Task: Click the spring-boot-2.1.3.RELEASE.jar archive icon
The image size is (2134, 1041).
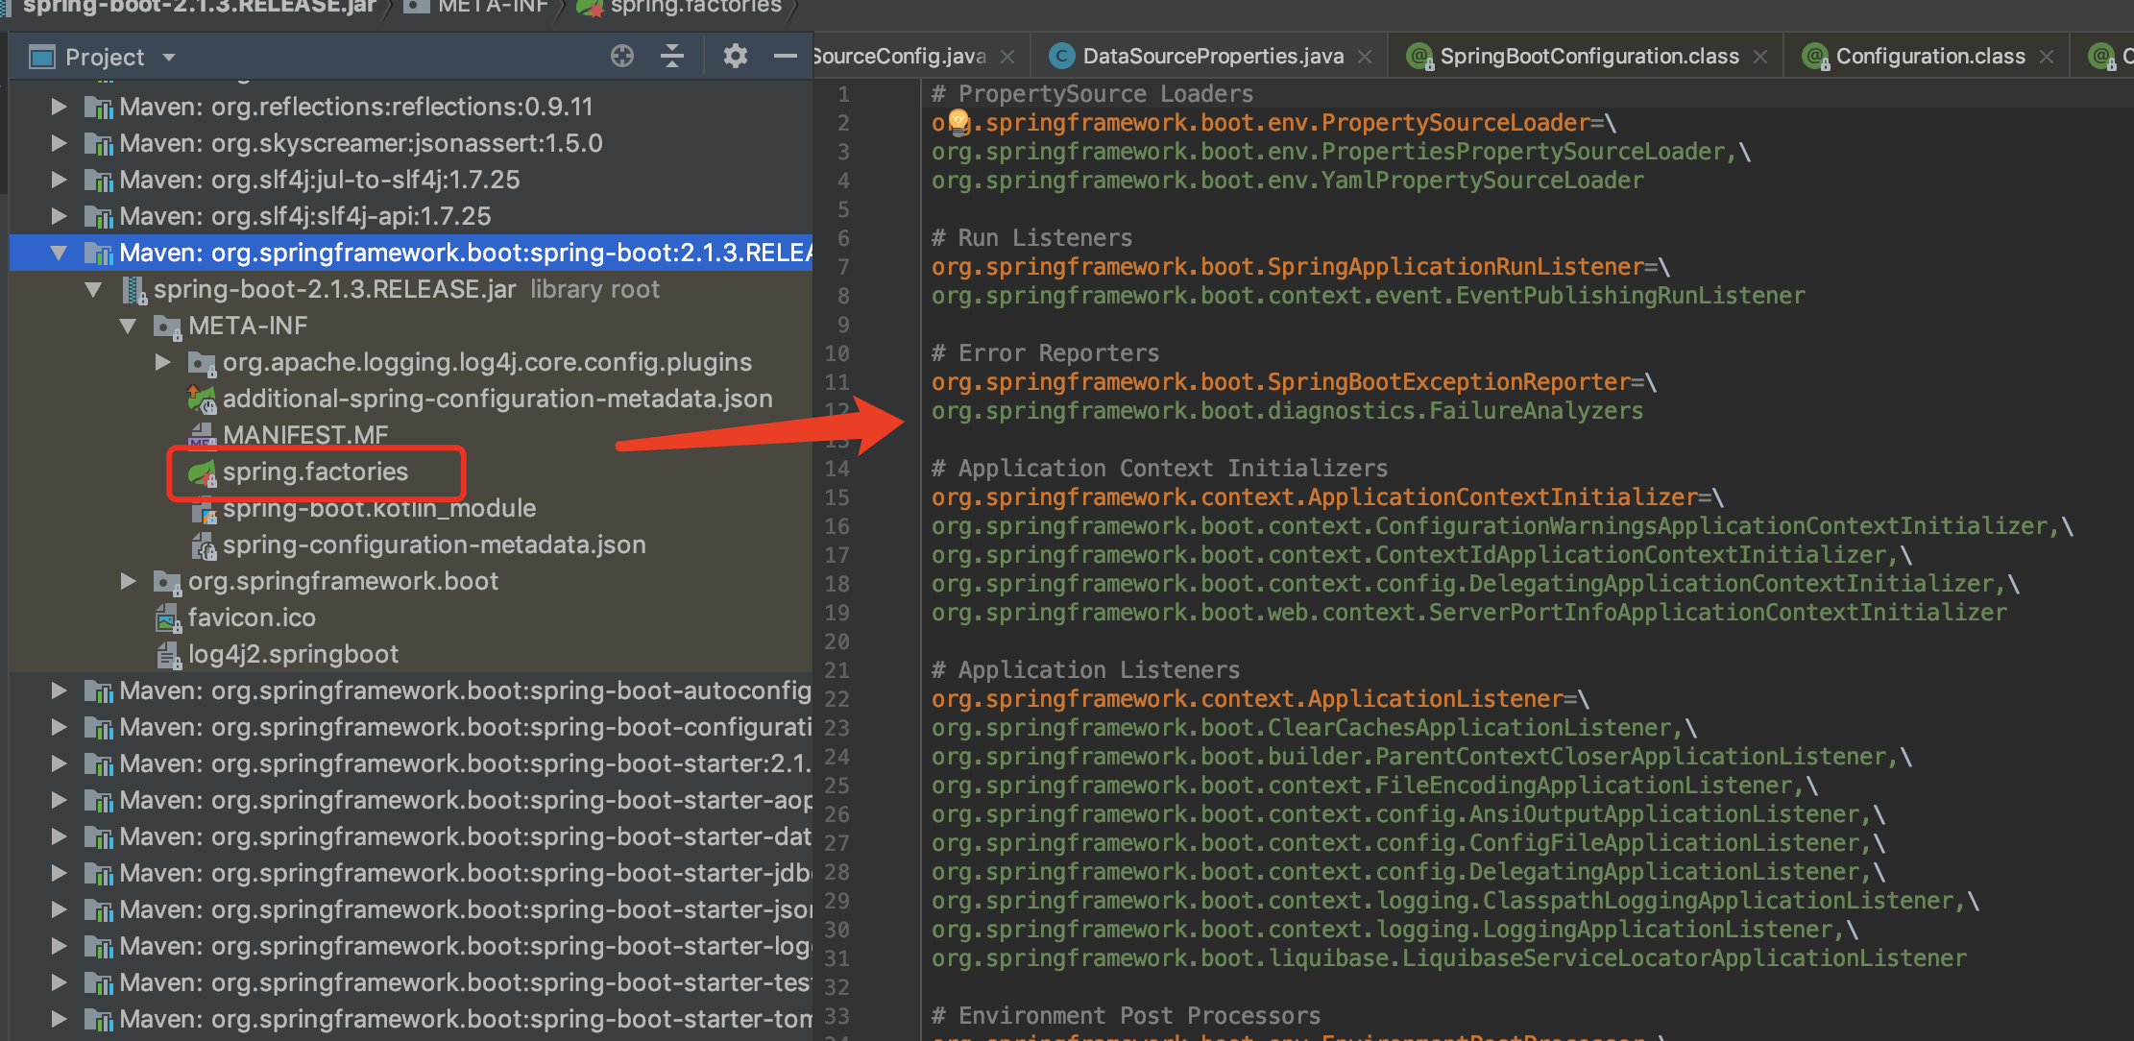Action: [x=133, y=290]
